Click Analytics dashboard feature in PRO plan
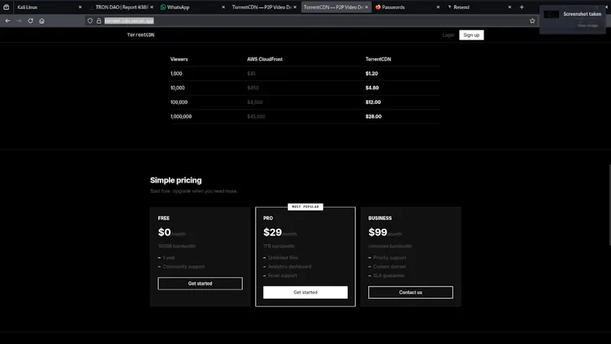 [289, 267]
